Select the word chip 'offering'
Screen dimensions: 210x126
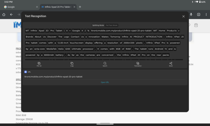click(98, 43)
